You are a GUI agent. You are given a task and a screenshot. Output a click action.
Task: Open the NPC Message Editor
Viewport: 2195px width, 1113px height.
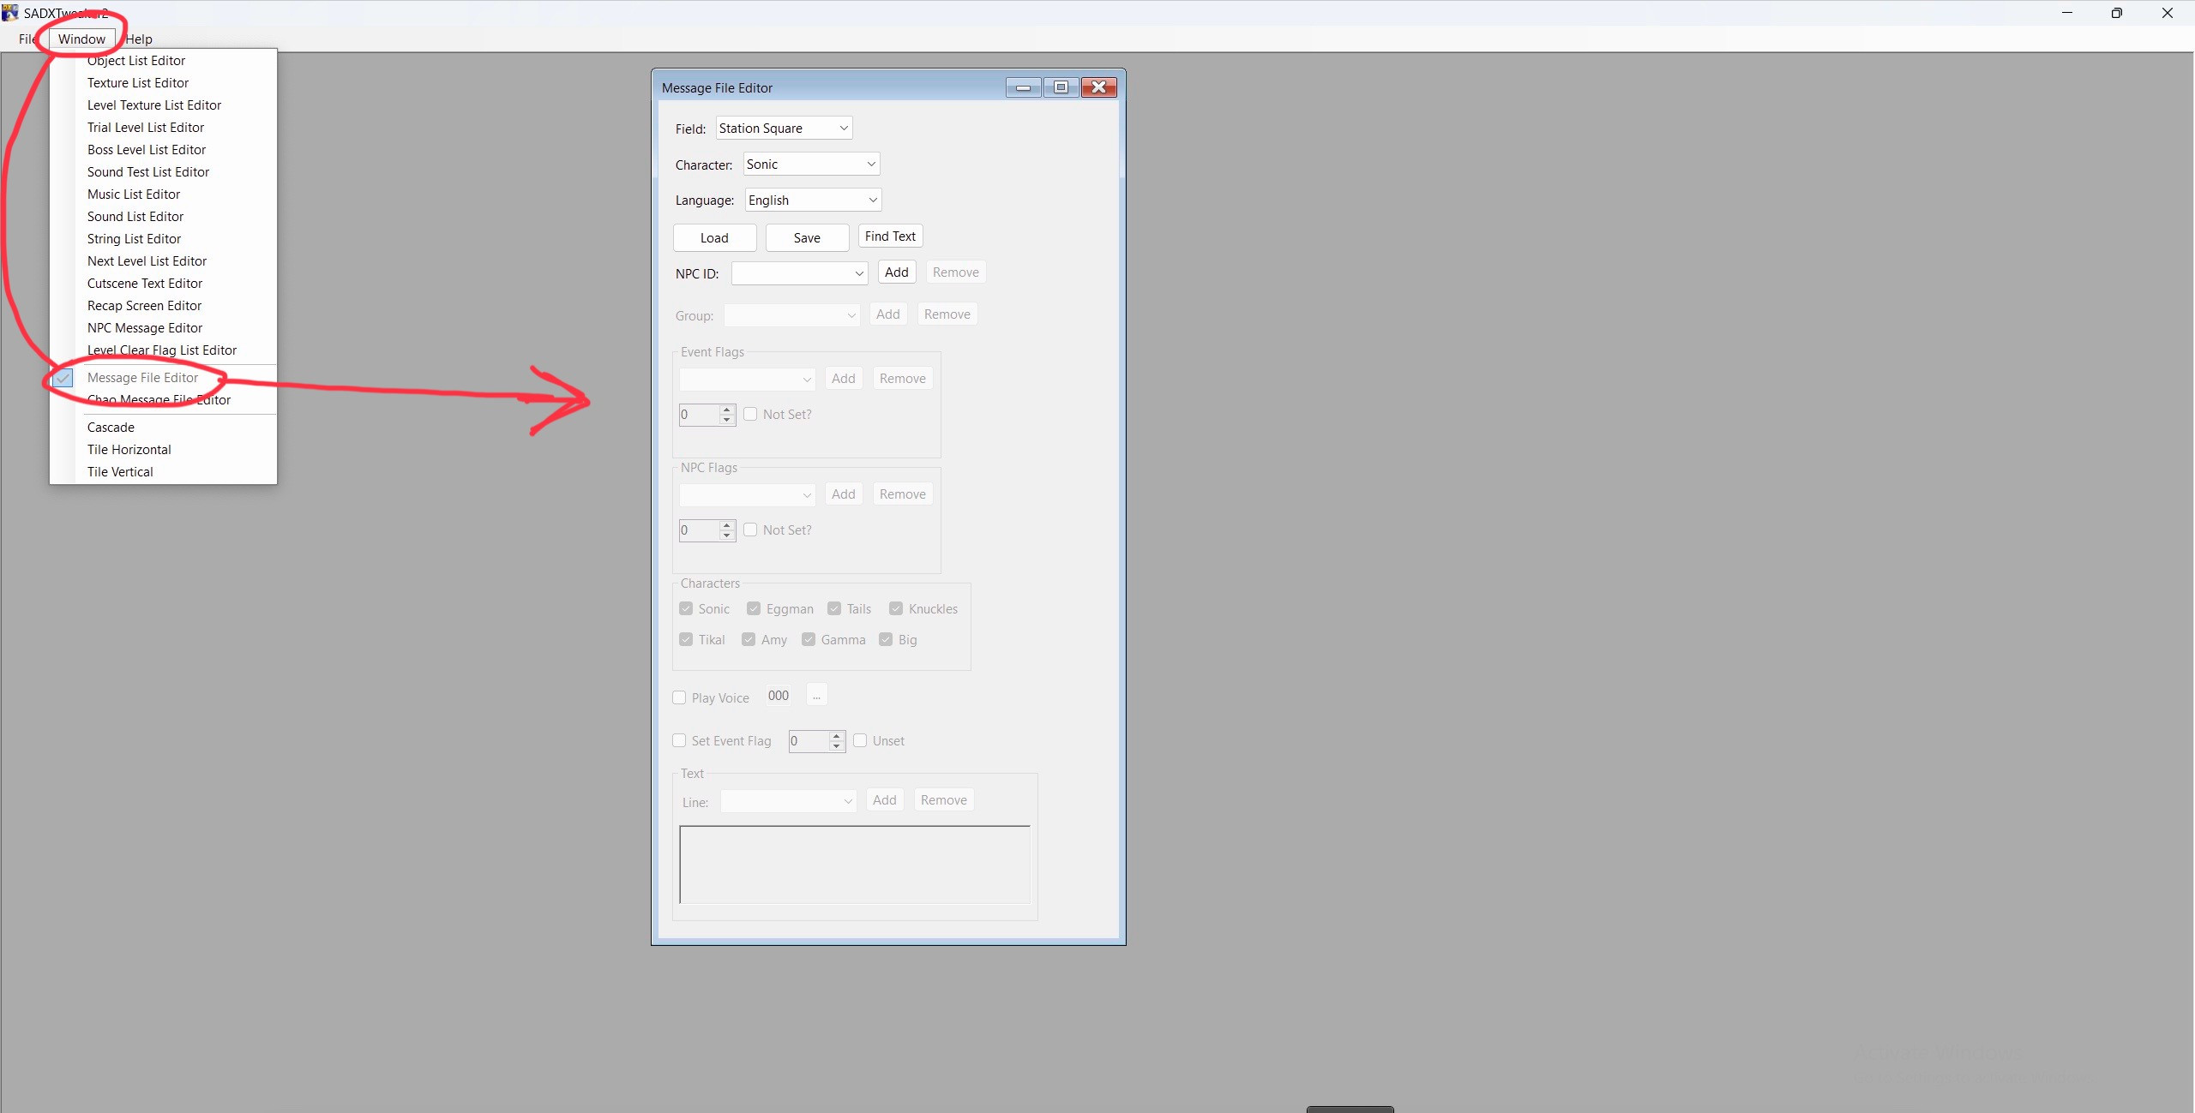[144, 327]
